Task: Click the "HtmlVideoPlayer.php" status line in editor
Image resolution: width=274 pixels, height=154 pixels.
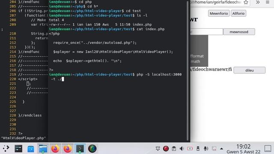Action: (x=24, y=138)
